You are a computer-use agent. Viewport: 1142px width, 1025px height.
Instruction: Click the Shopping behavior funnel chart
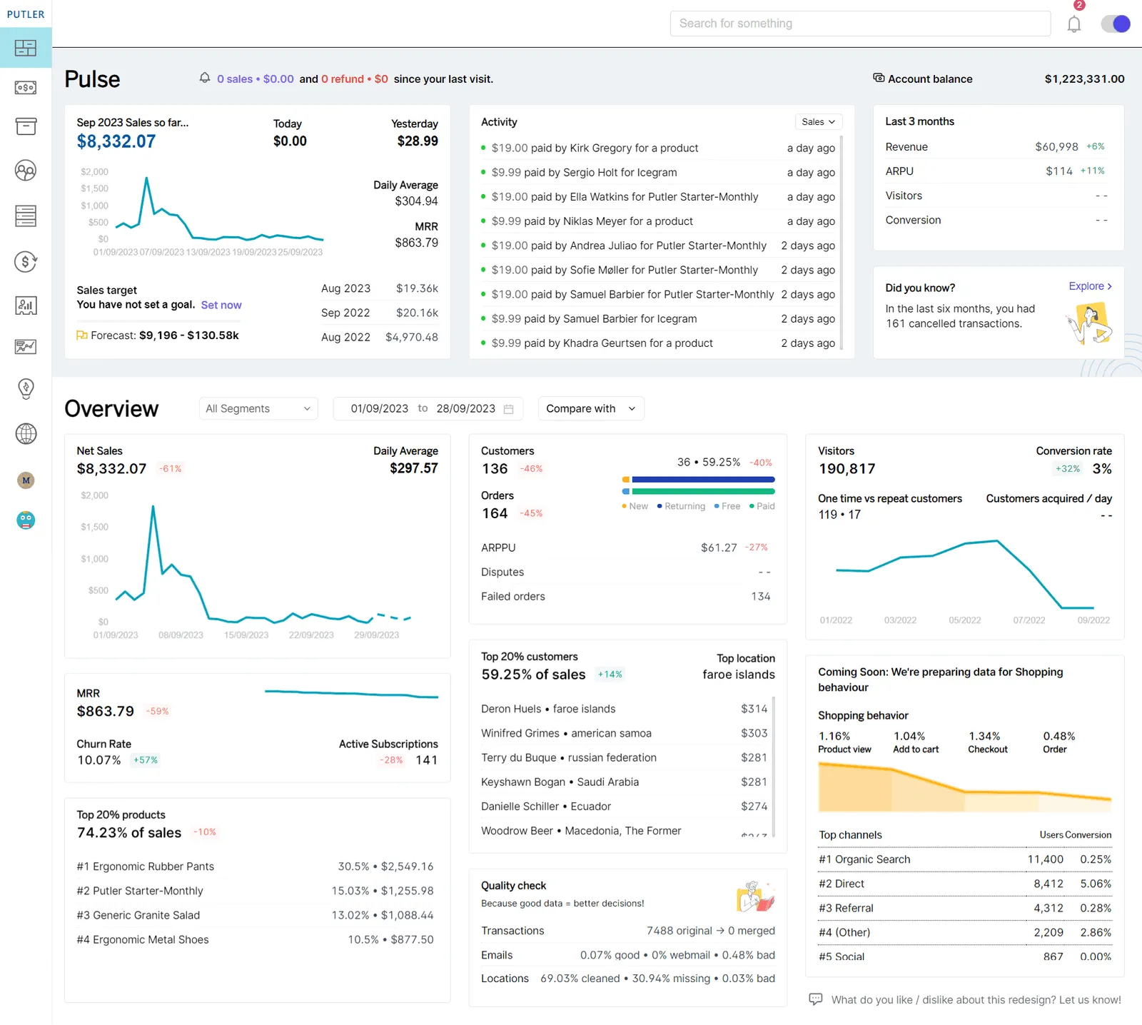coord(965,787)
